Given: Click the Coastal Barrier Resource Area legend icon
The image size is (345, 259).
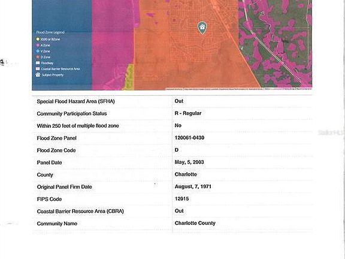Looking at the screenshot, I should (x=38, y=69).
